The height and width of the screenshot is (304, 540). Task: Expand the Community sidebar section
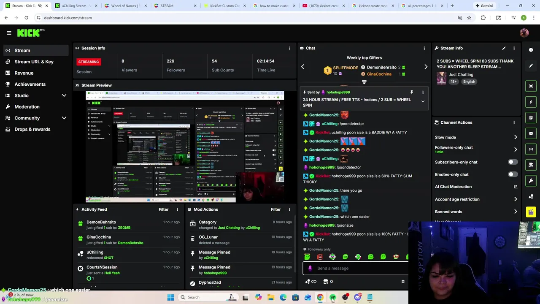[x=64, y=118]
